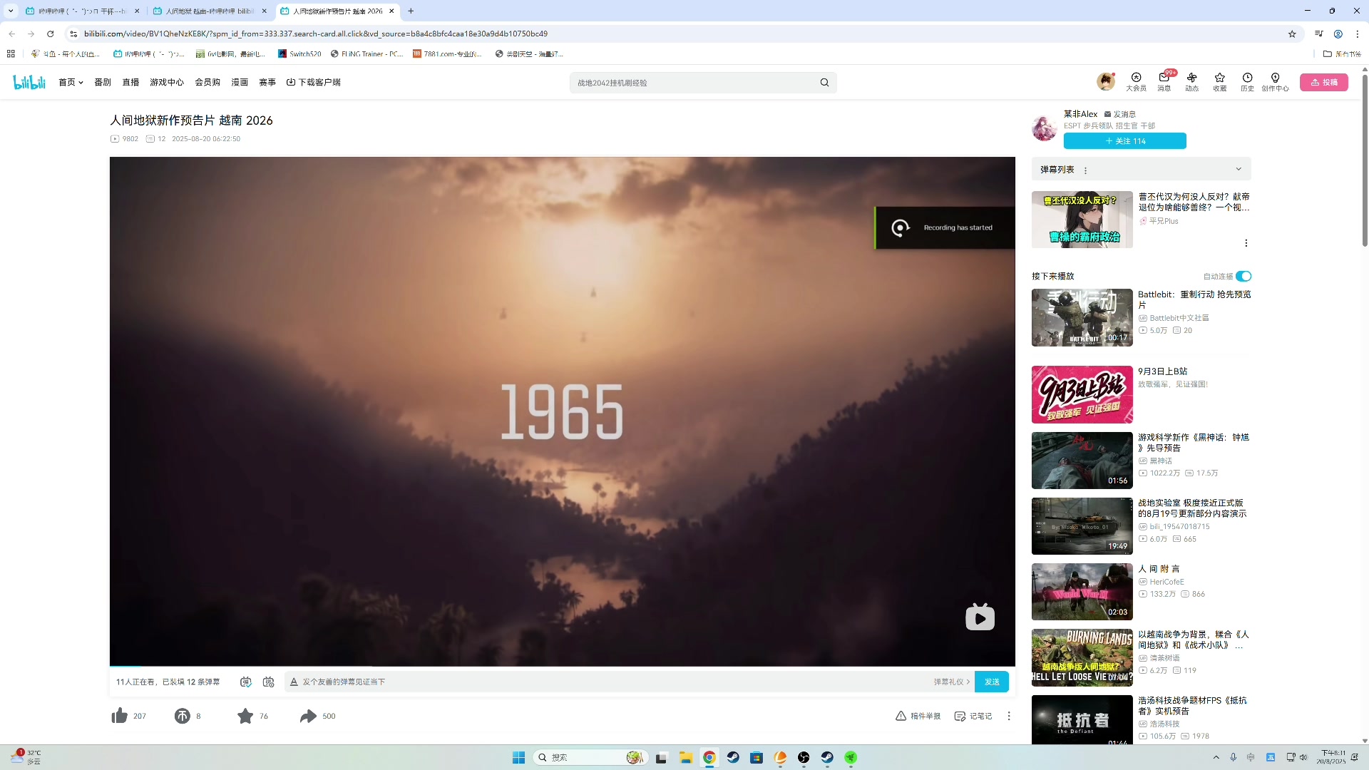Click the Chrome address bar URL
1369x770 pixels.
click(x=316, y=34)
